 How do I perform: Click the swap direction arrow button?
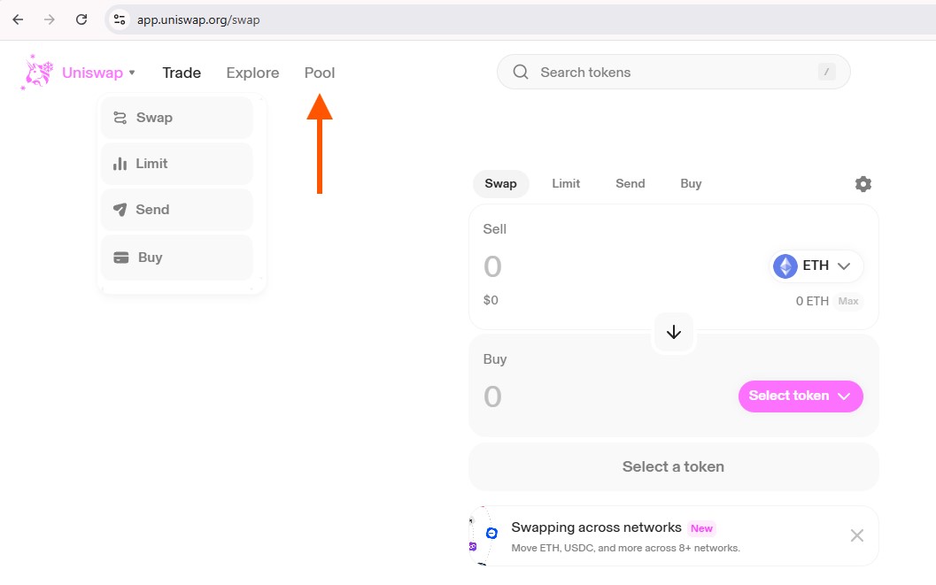pyautogui.click(x=674, y=332)
